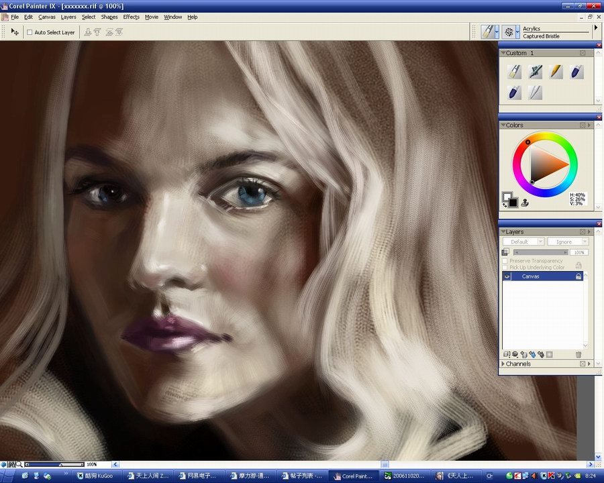604x483 pixels.
Task: Create a new Watercolor layer
Action: tap(532, 354)
